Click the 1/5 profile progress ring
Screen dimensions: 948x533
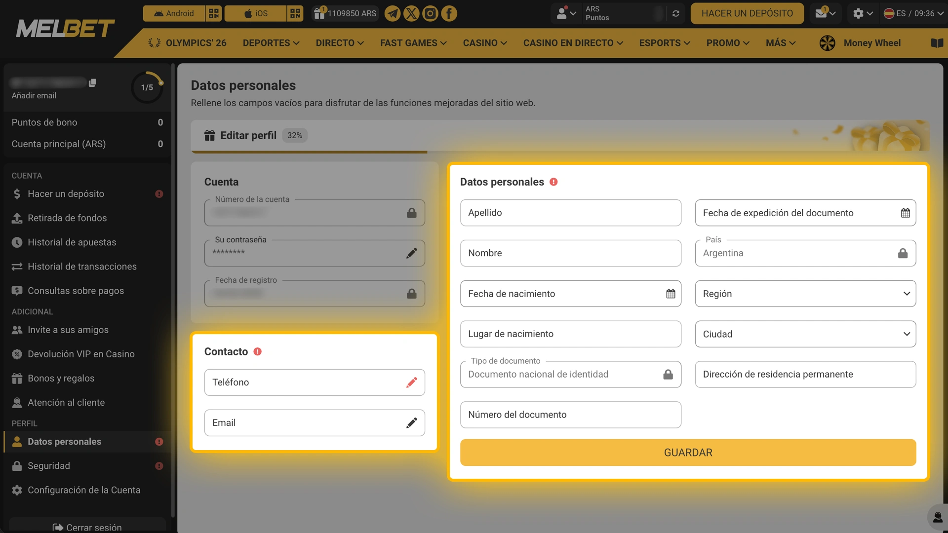147,87
